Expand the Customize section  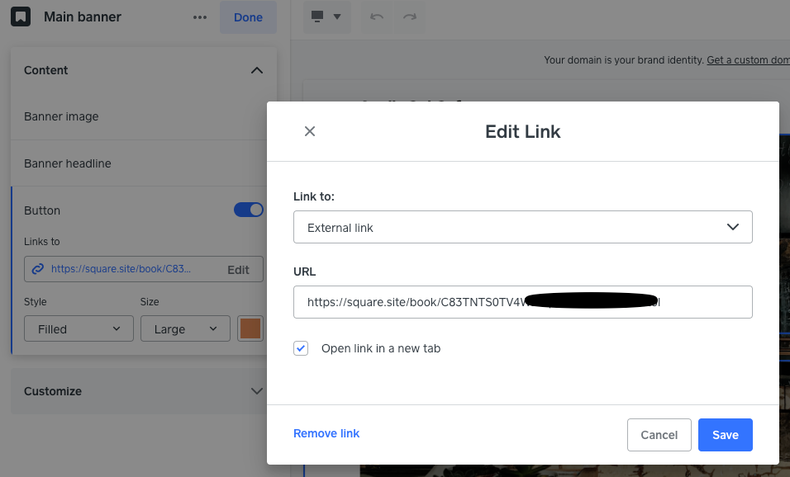(x=256, y=391)
